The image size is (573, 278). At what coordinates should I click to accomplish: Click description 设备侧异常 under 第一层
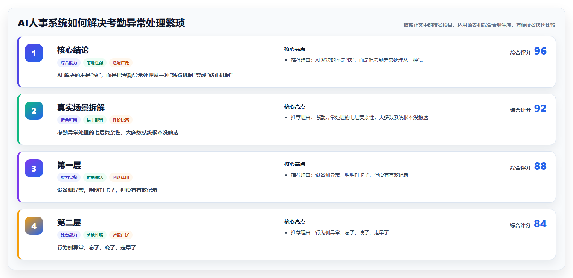pos(107,190)
